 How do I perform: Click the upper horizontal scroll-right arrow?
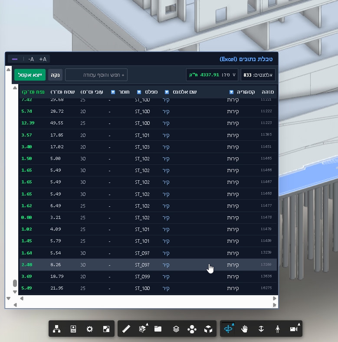[x=275, y=298]
